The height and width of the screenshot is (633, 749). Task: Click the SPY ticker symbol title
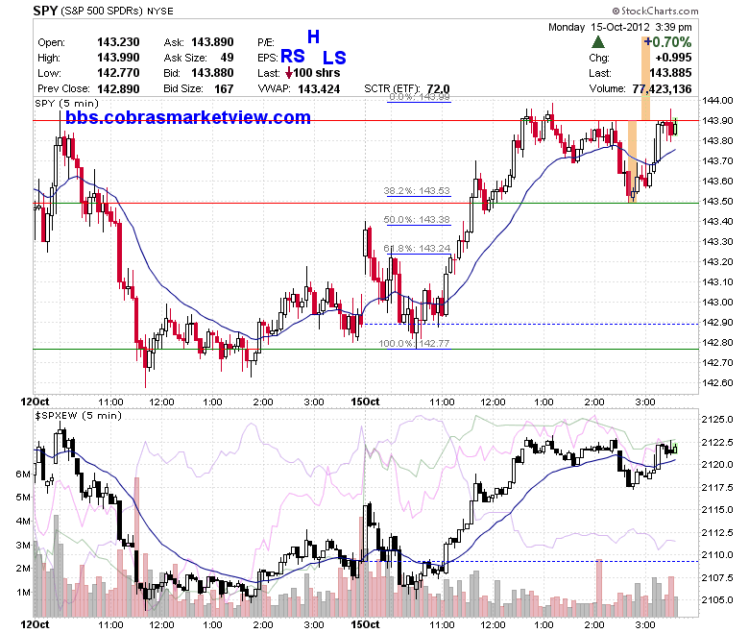coord(45,10)
